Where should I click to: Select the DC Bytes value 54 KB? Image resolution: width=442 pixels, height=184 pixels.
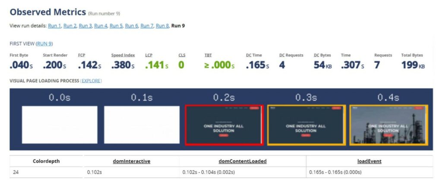point(323,65)
